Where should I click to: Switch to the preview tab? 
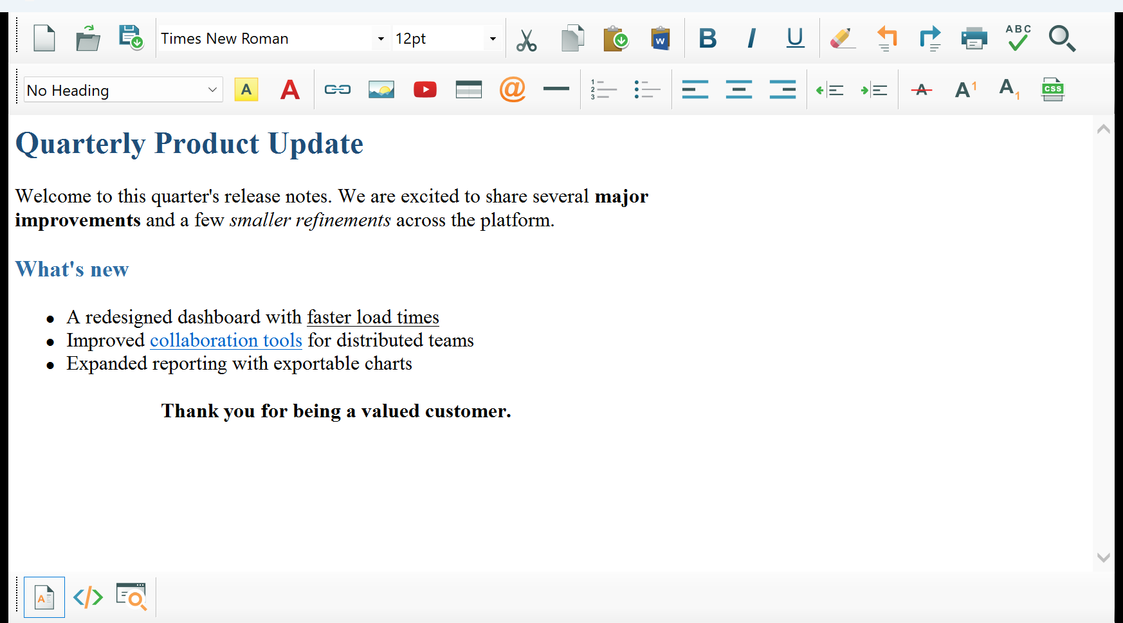tap(131, 597)
